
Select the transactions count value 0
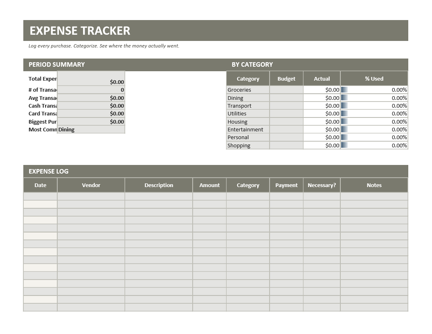pyautogui.click(x=91, y=90)
